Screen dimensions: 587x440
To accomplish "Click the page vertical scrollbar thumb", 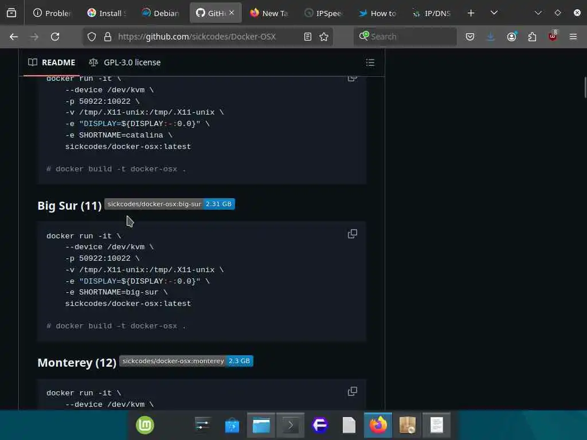I will [585, 87].
